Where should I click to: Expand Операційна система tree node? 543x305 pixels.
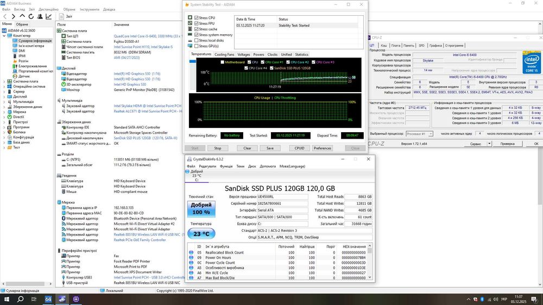4,87
